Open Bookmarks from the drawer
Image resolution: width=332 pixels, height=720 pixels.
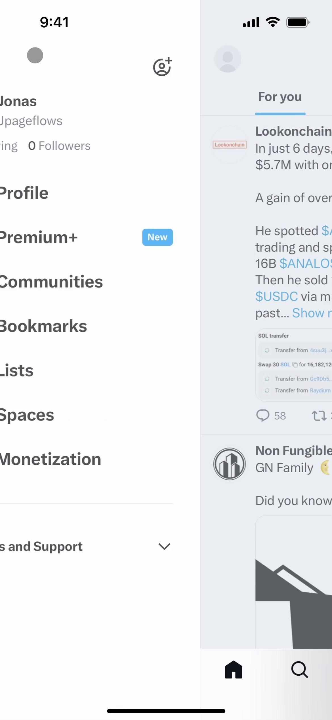pyautogui.click(x=43, y=326)
